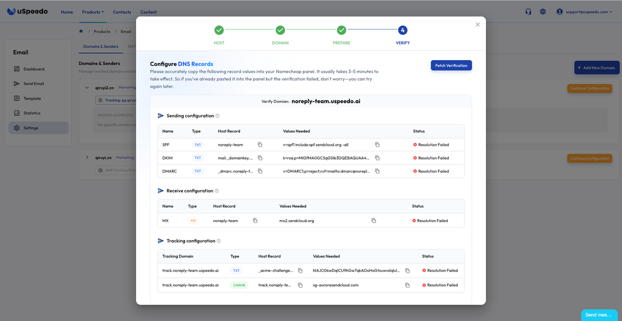Image resolution: width=622 pixels, height=321 pixels.
Task: Copy the SPF value v=spf1 string
Action: coord(377,145)
